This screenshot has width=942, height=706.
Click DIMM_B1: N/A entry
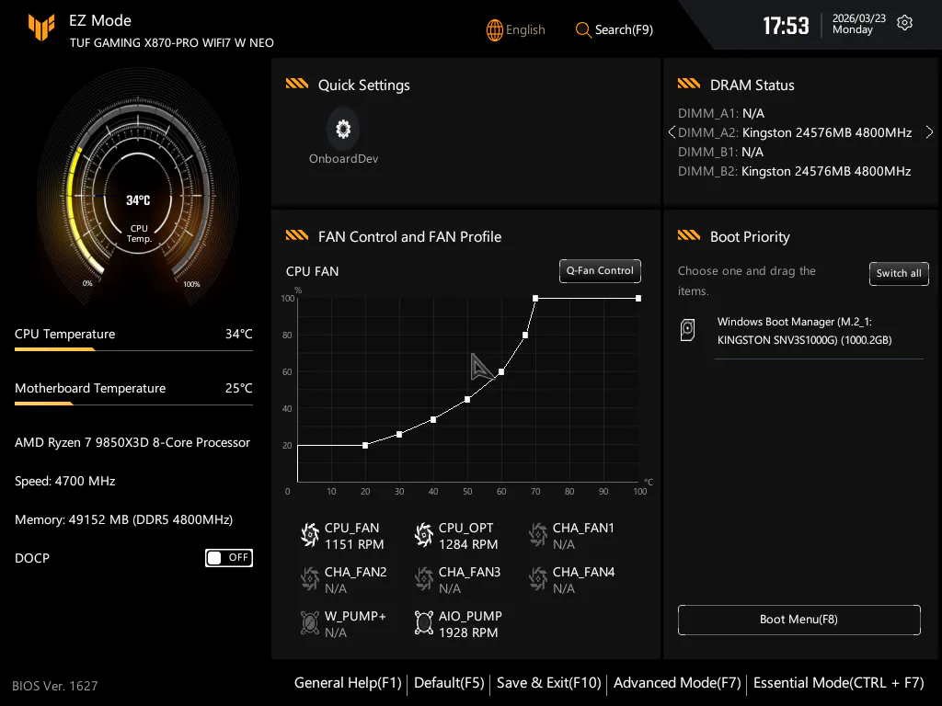click(720, 152)
